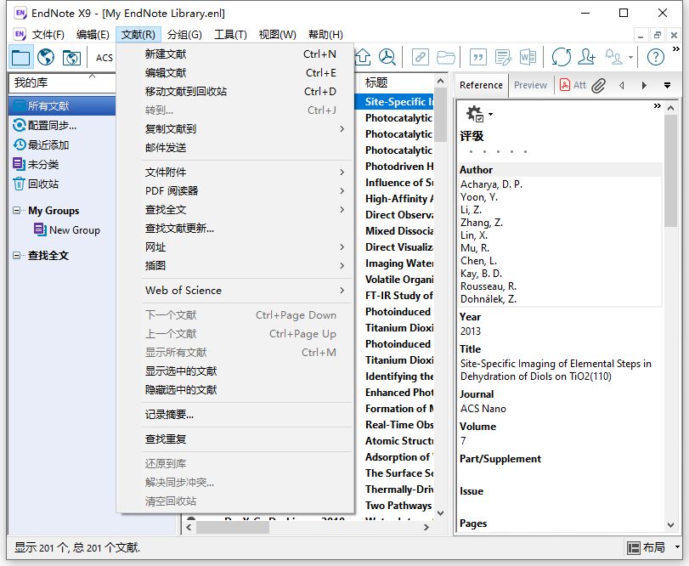Expand the 文件附件 submenu
The width and height of the screenshot is (689, 566).
342,173
